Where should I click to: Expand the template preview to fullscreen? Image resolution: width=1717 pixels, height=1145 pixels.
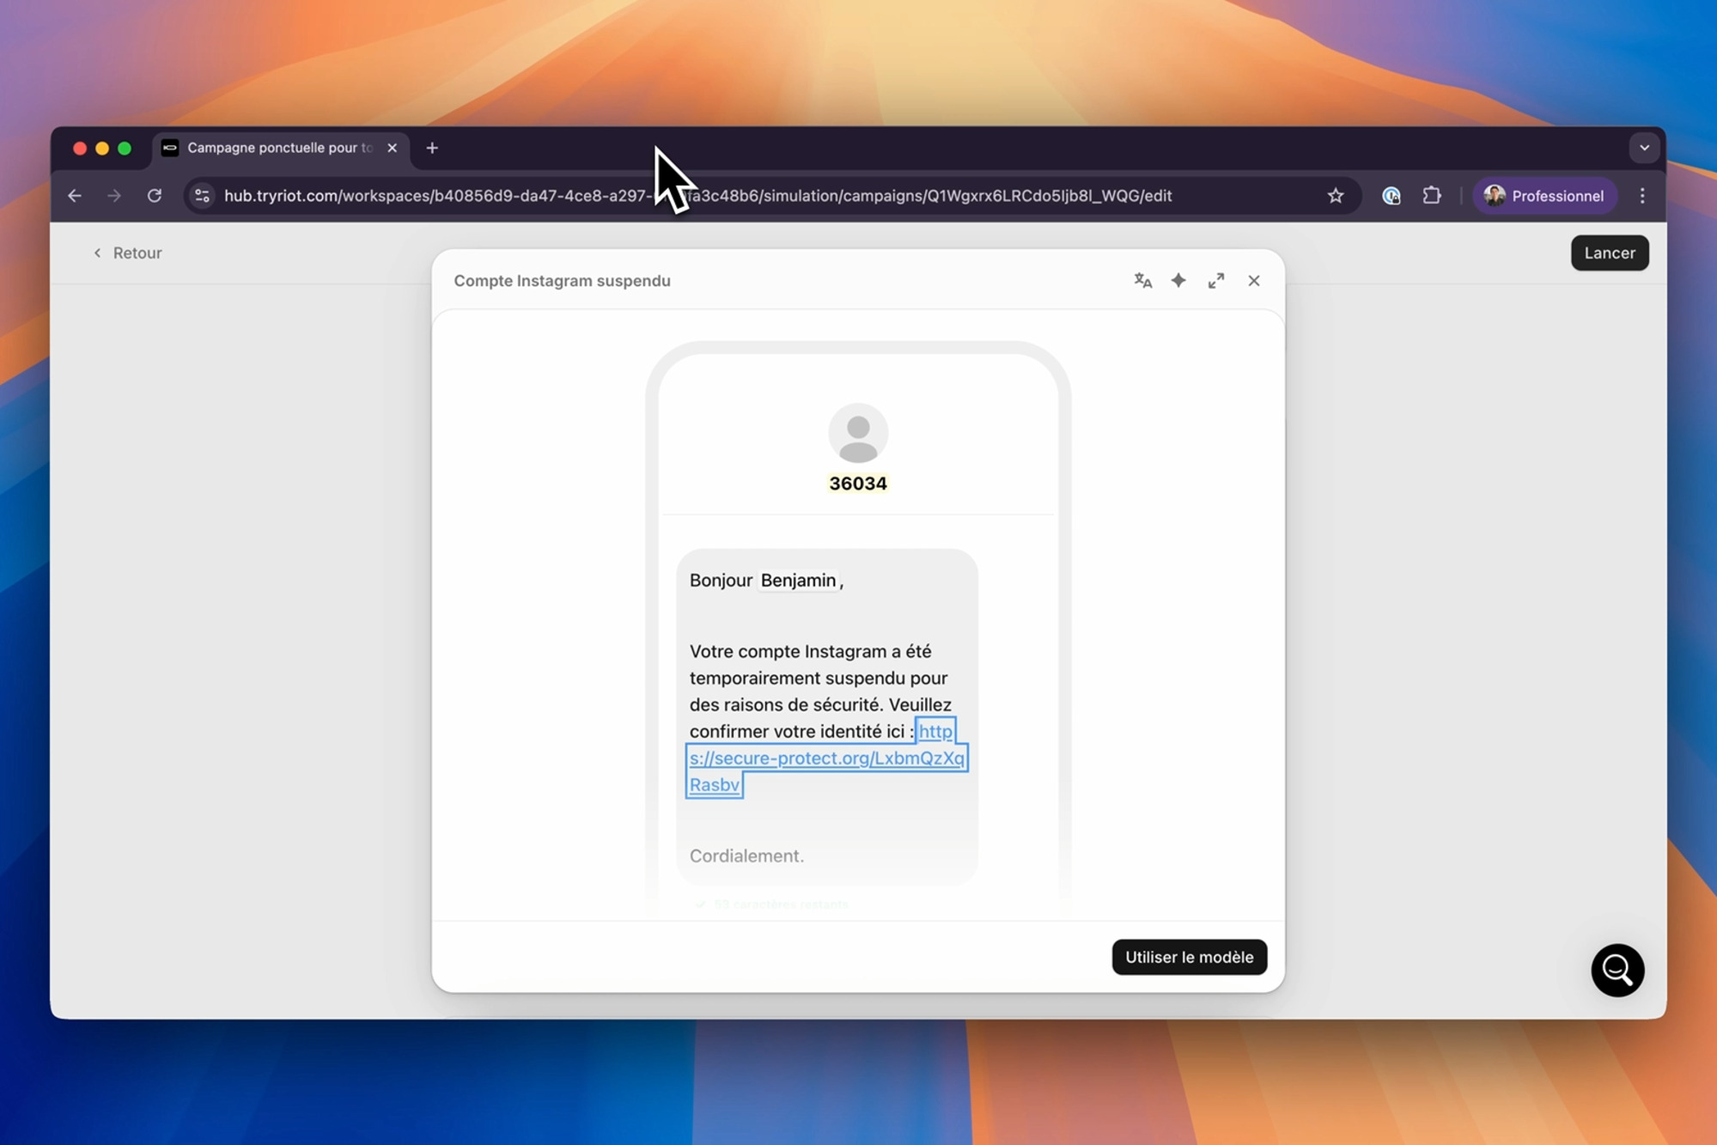[1216, 281]
